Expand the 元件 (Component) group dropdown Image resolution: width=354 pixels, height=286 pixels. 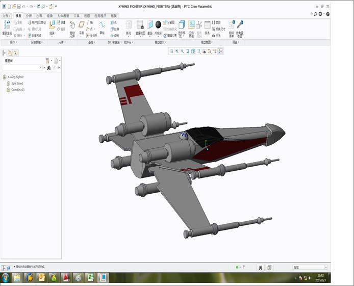62,42
